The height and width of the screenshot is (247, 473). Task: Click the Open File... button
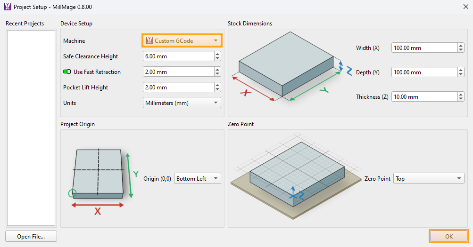(31, 236)
